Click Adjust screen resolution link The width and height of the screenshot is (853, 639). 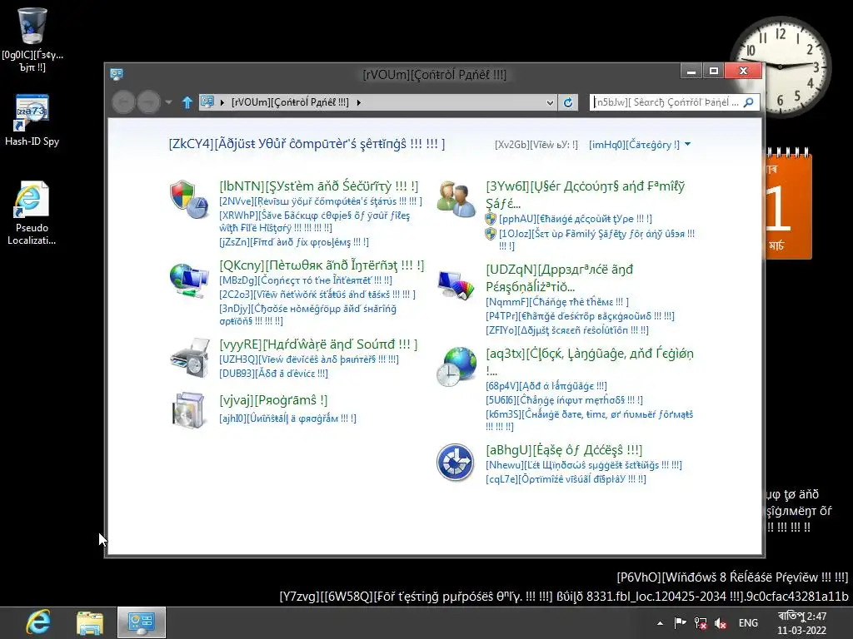[x=566, y=329]
